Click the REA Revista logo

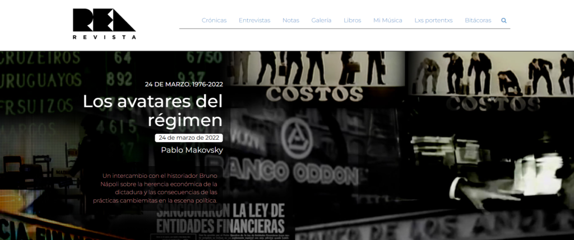point(104,21)
